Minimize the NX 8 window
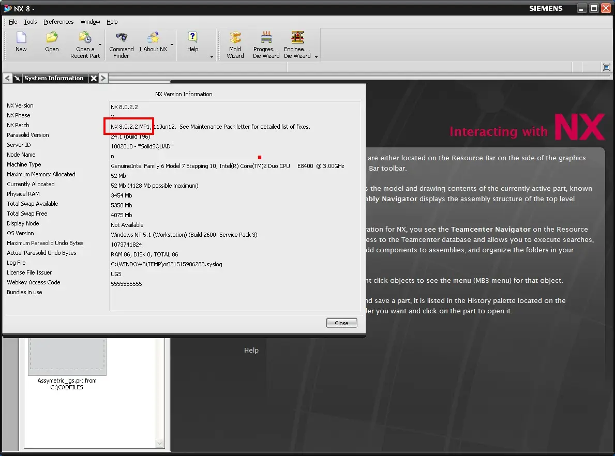The height and width of the screenshot is (456, 615). click(581, 8)
